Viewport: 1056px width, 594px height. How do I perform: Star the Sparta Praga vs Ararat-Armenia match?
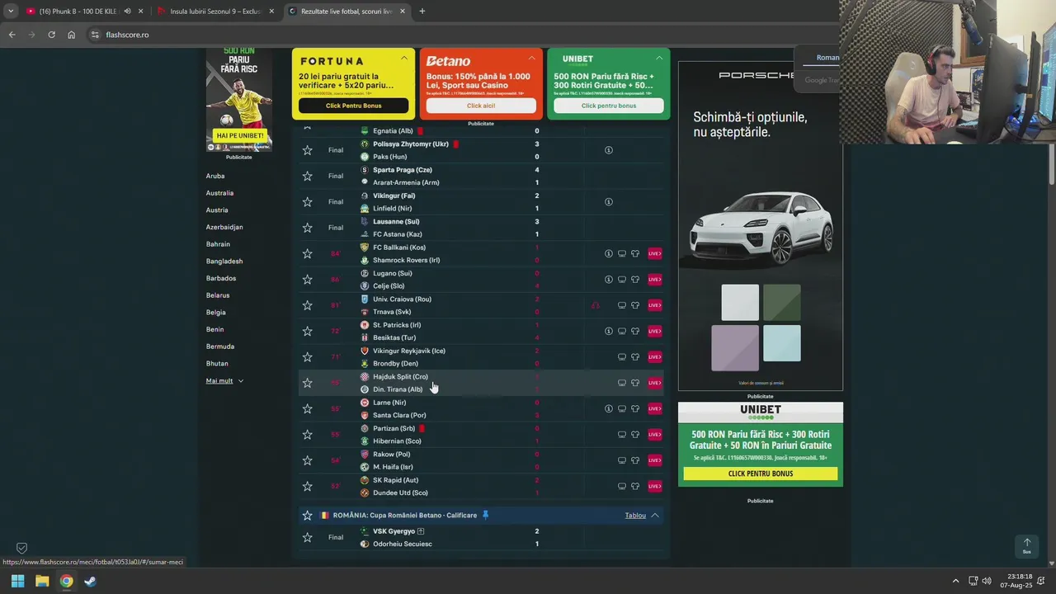[307, 176]
